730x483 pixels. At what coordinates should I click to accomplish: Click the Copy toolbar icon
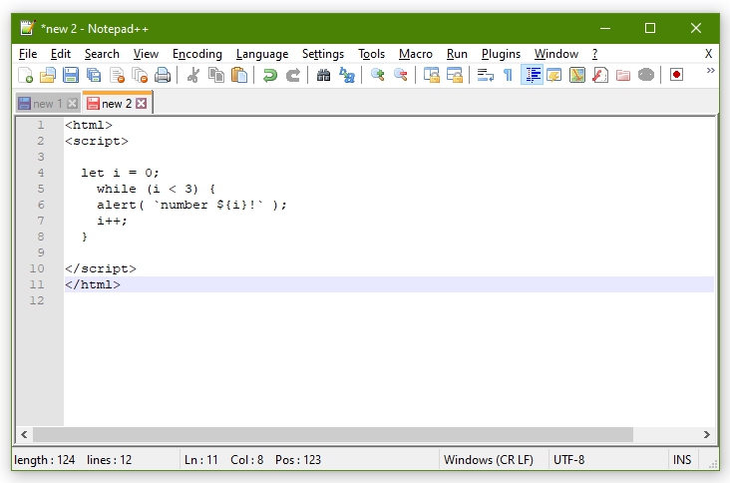[x=216, y=75]
